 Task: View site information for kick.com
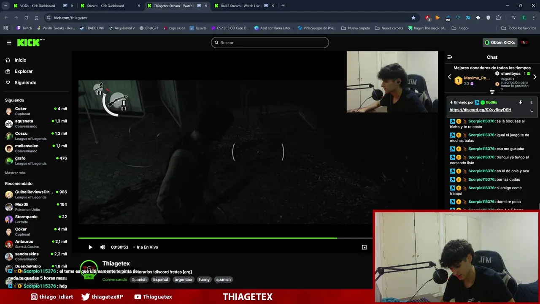pos(49,18)
